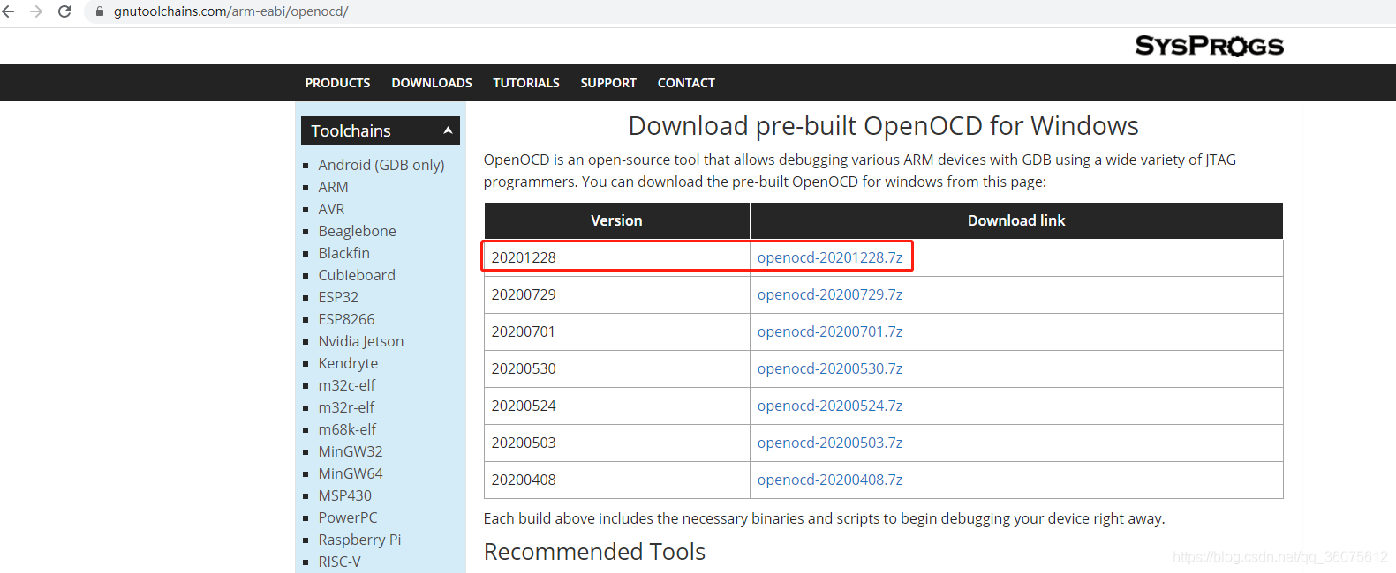Open the SUPPORT menu
This screenshot has height=573, width=1396.
[608, 83]
